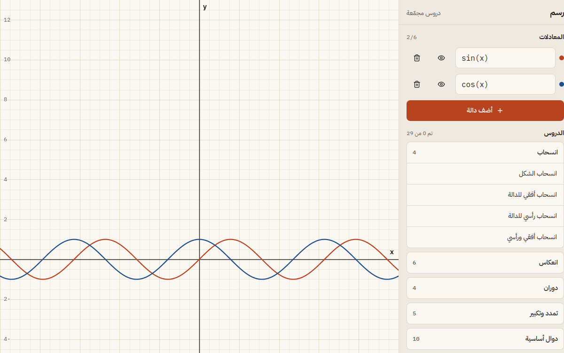Open the انسحاب أفقي ورأسي lesson
564x353 pixels.
[485, 237]
